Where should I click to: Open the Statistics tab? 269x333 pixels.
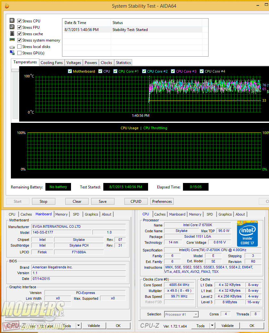click(123, 63)
